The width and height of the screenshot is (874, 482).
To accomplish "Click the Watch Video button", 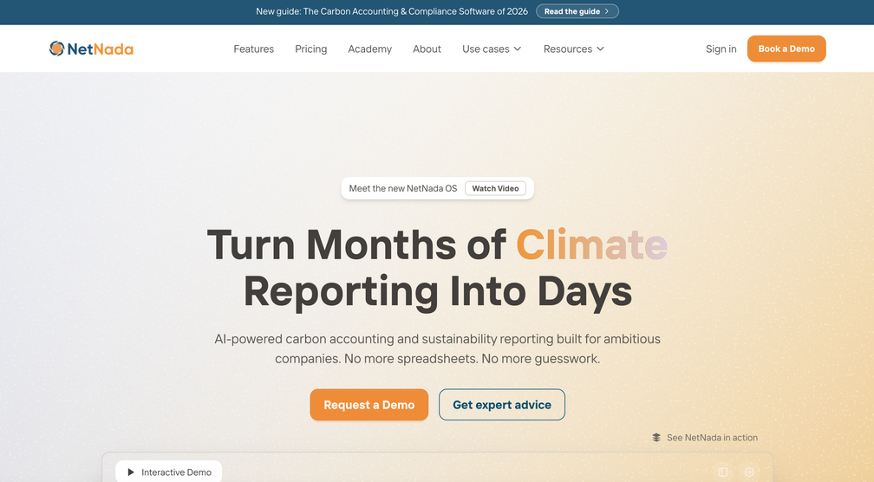I will 496,188.
